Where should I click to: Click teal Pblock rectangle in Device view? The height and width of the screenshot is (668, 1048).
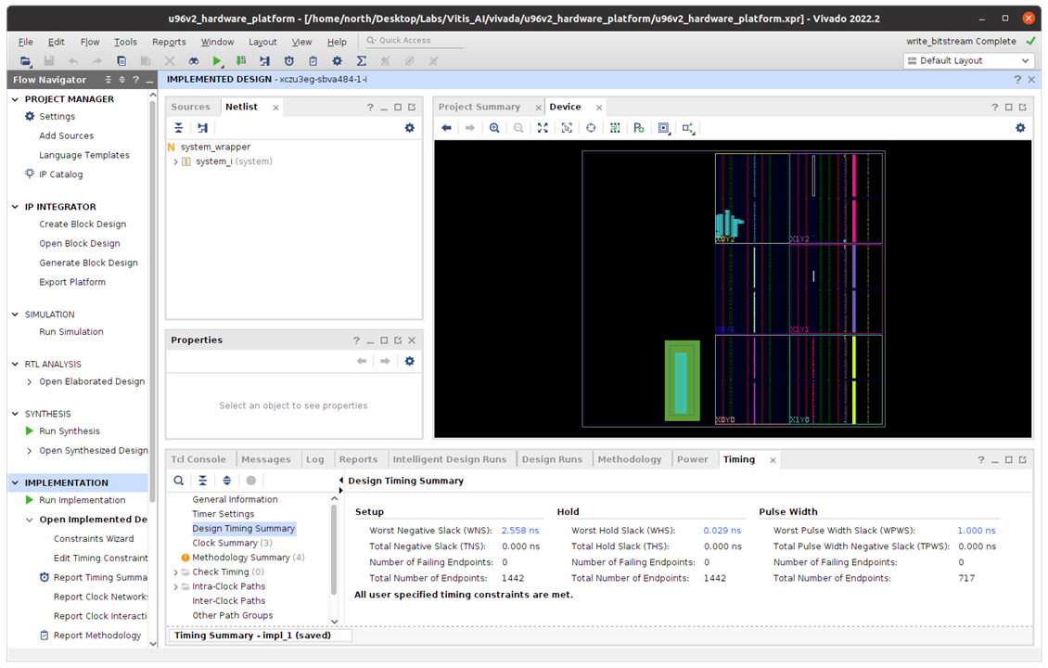681,382
